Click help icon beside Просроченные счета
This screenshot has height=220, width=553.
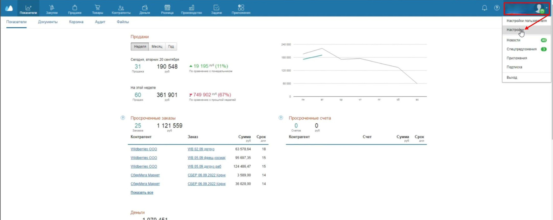pos(281,118)
